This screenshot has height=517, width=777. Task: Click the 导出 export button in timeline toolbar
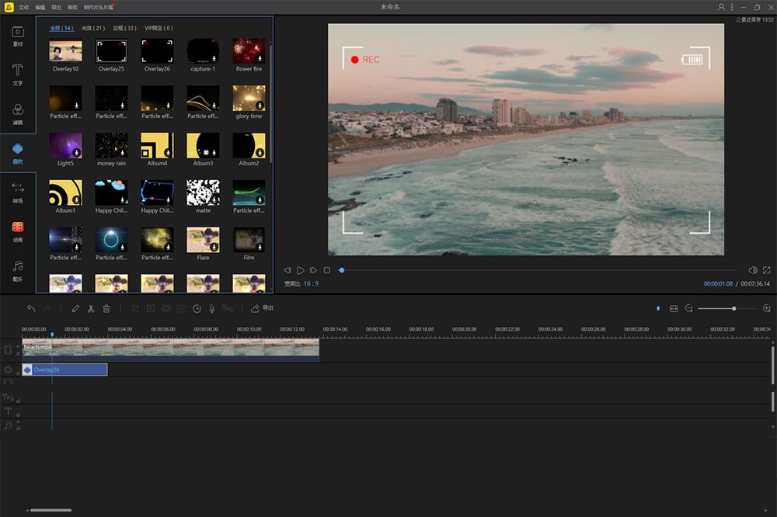tap(263, 308)
